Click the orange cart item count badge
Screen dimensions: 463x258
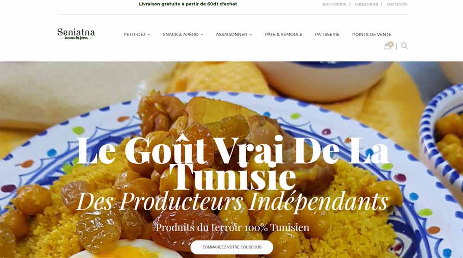(391, 44)
